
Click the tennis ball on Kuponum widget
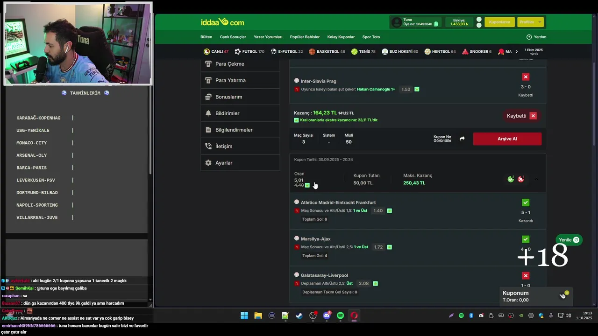pos(567,293)
